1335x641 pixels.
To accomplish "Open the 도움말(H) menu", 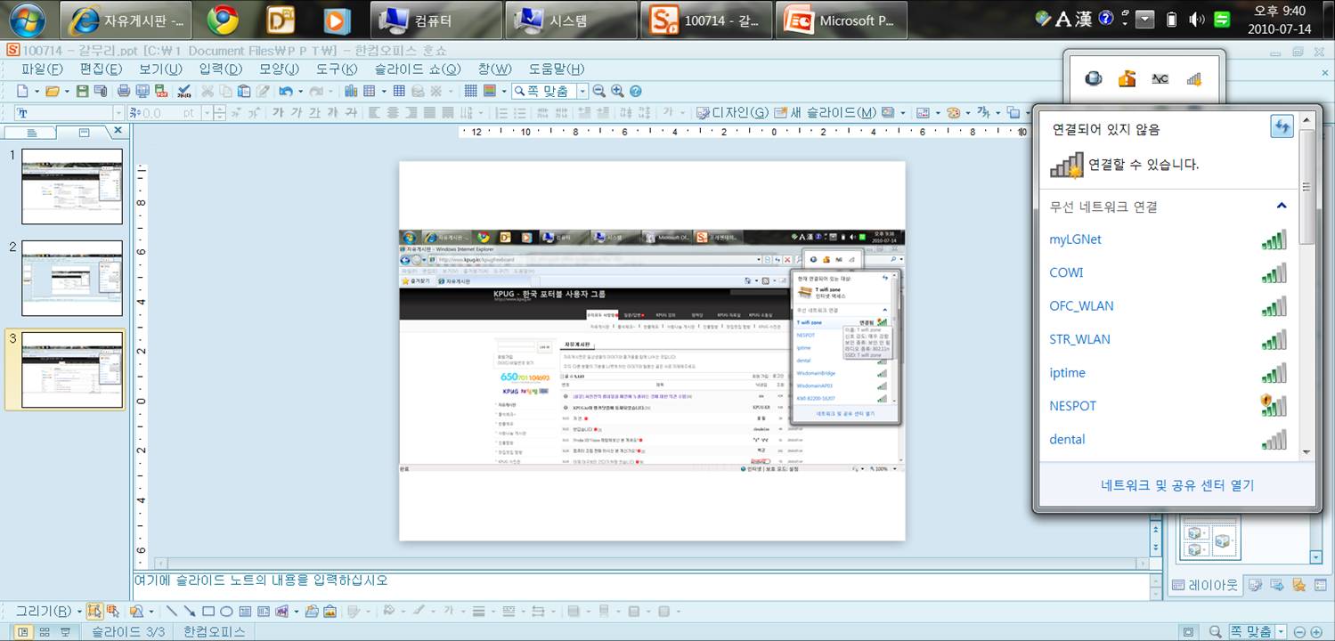I will coord(557,69).
